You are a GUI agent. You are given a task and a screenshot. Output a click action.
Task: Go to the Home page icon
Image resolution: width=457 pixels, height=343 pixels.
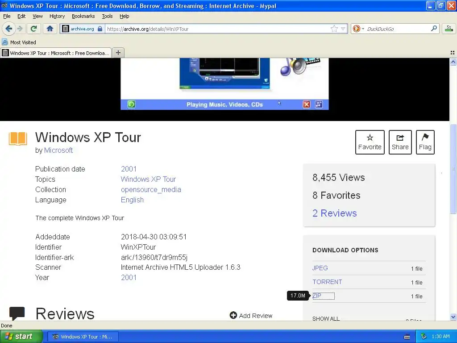tap(50, 29)
